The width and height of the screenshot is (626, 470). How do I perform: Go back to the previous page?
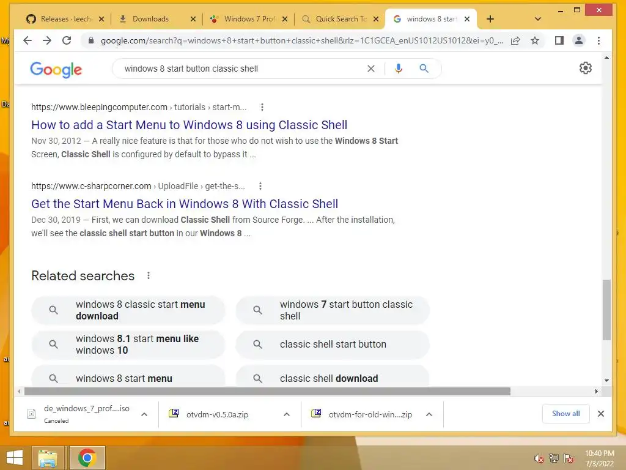[x=27, y=40]
